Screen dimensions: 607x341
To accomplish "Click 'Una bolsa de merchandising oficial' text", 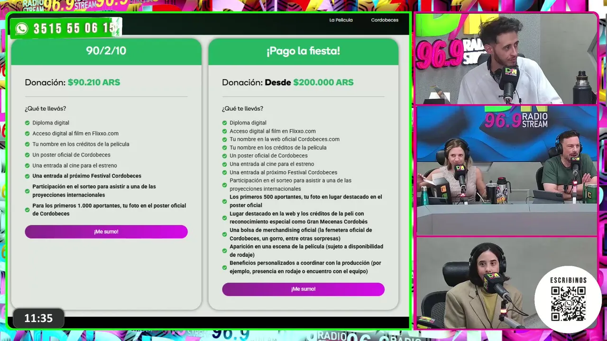I will tap(301, 234).
